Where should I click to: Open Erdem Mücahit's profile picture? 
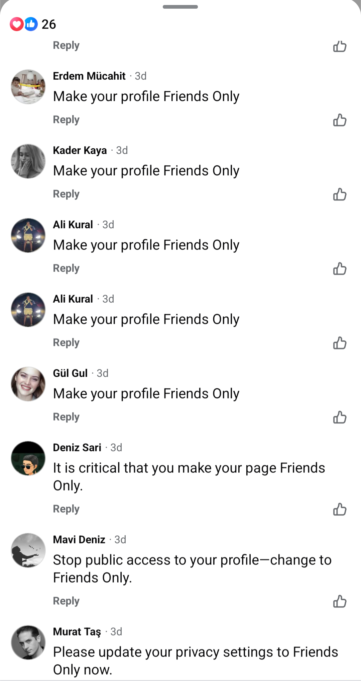pyautogui.click(x=28, y=87)
